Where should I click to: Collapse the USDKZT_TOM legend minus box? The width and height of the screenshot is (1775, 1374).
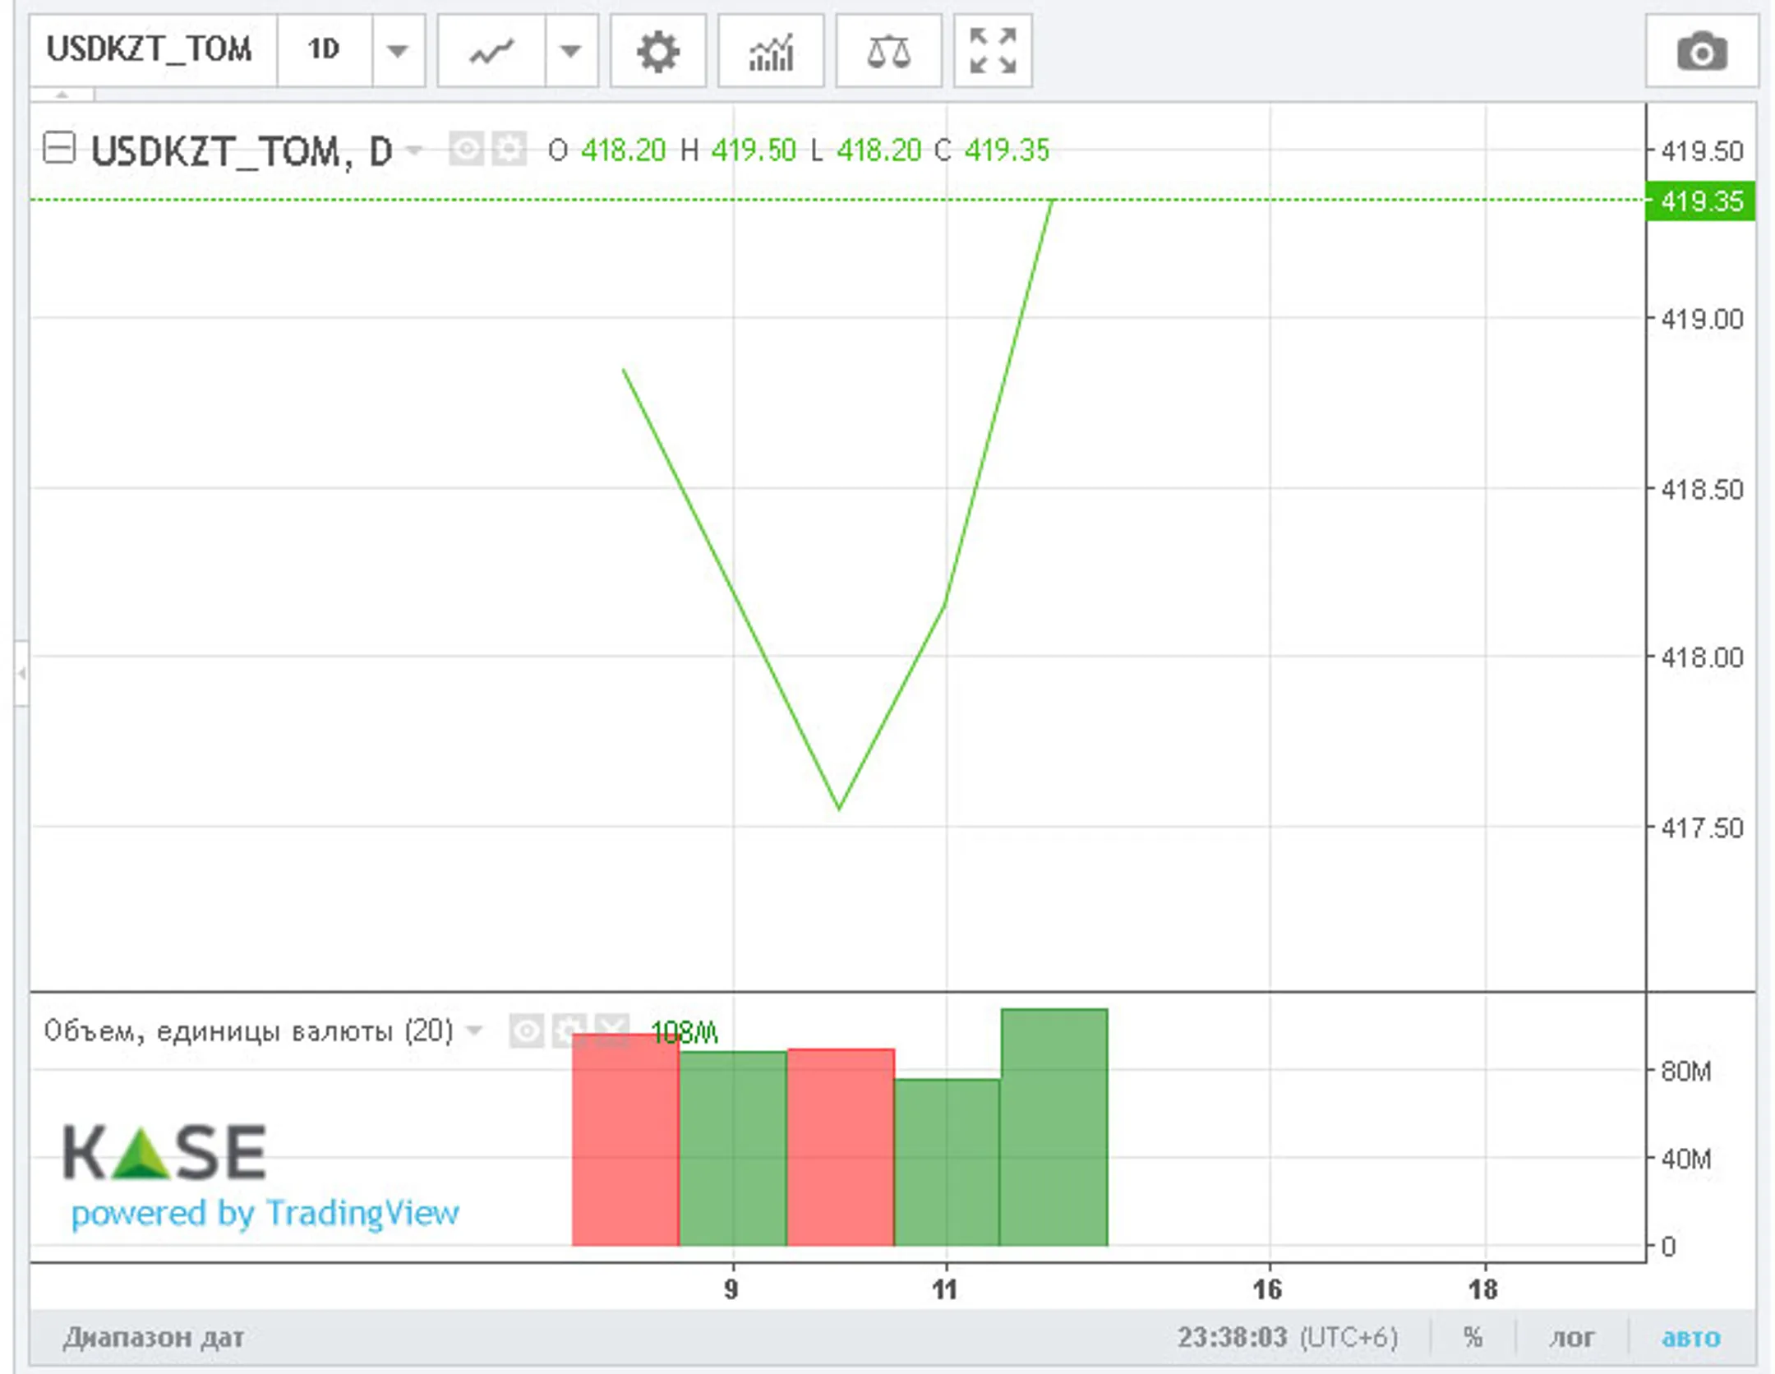click(59, 149)
